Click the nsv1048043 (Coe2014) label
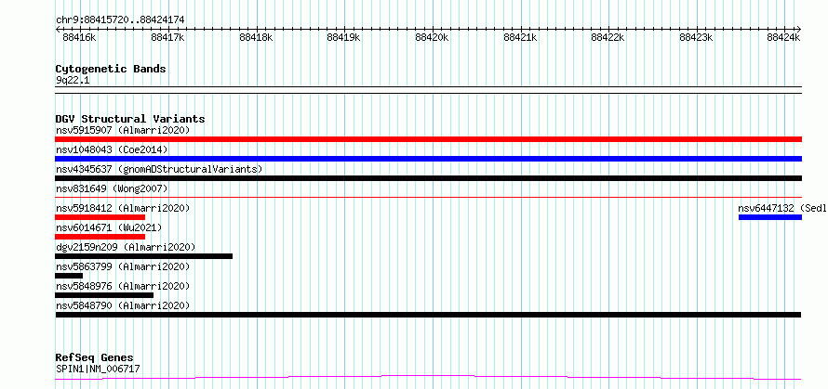 (x=112, y=149)
